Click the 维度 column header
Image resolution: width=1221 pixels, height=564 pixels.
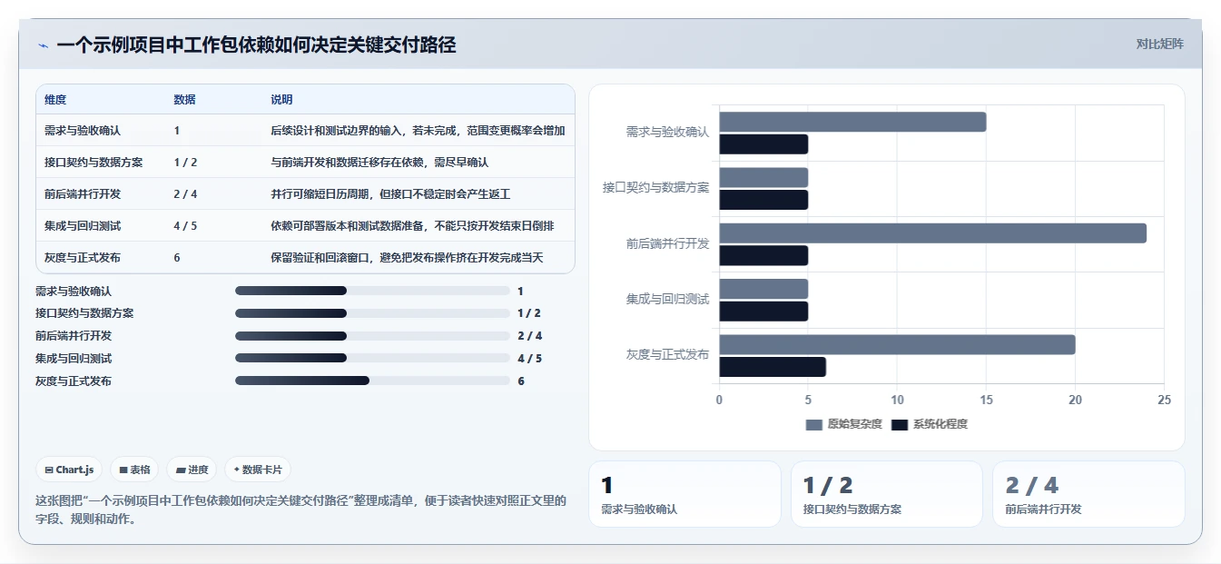pos(55,100)
